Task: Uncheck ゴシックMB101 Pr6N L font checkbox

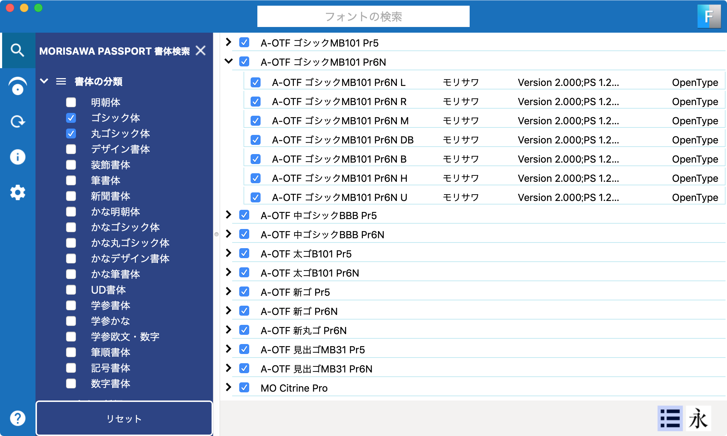Action: pyautogui.click(x=256, y=82)
